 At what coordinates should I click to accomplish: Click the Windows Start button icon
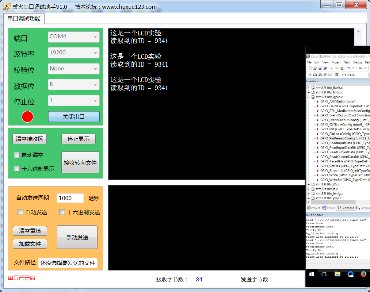(312, 274)
